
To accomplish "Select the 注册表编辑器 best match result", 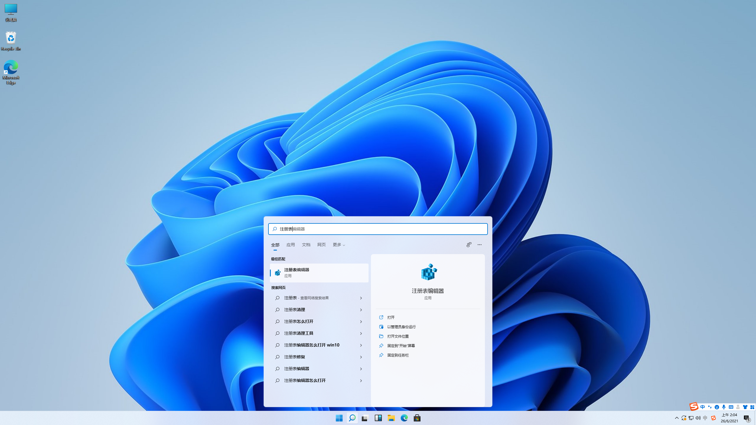I will (319, 273).
